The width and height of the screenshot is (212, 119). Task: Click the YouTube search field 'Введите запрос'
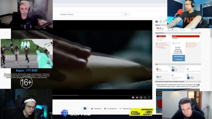pos(91,14)
